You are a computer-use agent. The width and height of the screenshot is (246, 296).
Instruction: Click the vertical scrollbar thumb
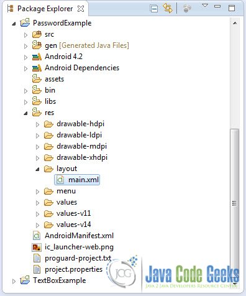click(234, 204)
